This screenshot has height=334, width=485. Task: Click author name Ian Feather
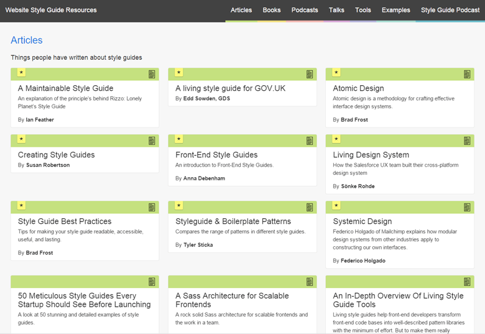click(x=40, y=119)
